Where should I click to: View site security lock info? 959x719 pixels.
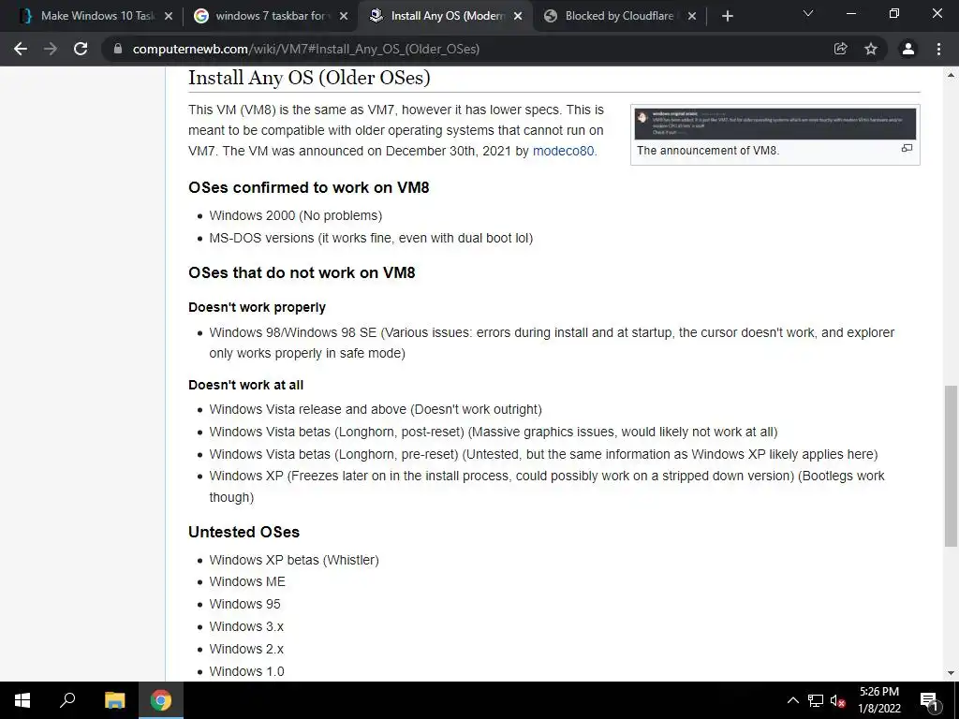coord(118,49)
